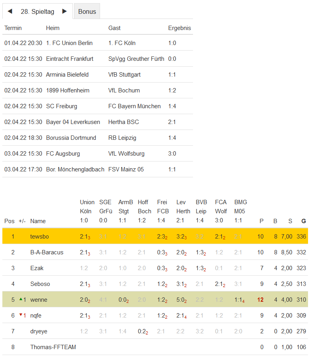Click the Pos column header

[9, 221]
